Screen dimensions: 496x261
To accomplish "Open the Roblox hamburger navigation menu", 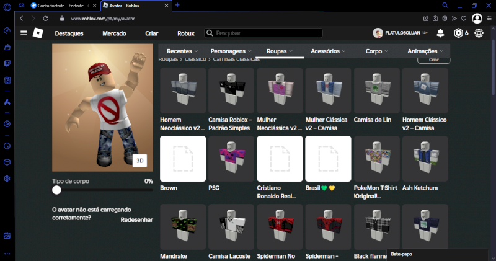I will tap(24, 33).
